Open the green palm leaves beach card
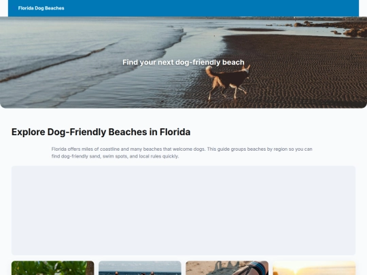 click(52, 268)
